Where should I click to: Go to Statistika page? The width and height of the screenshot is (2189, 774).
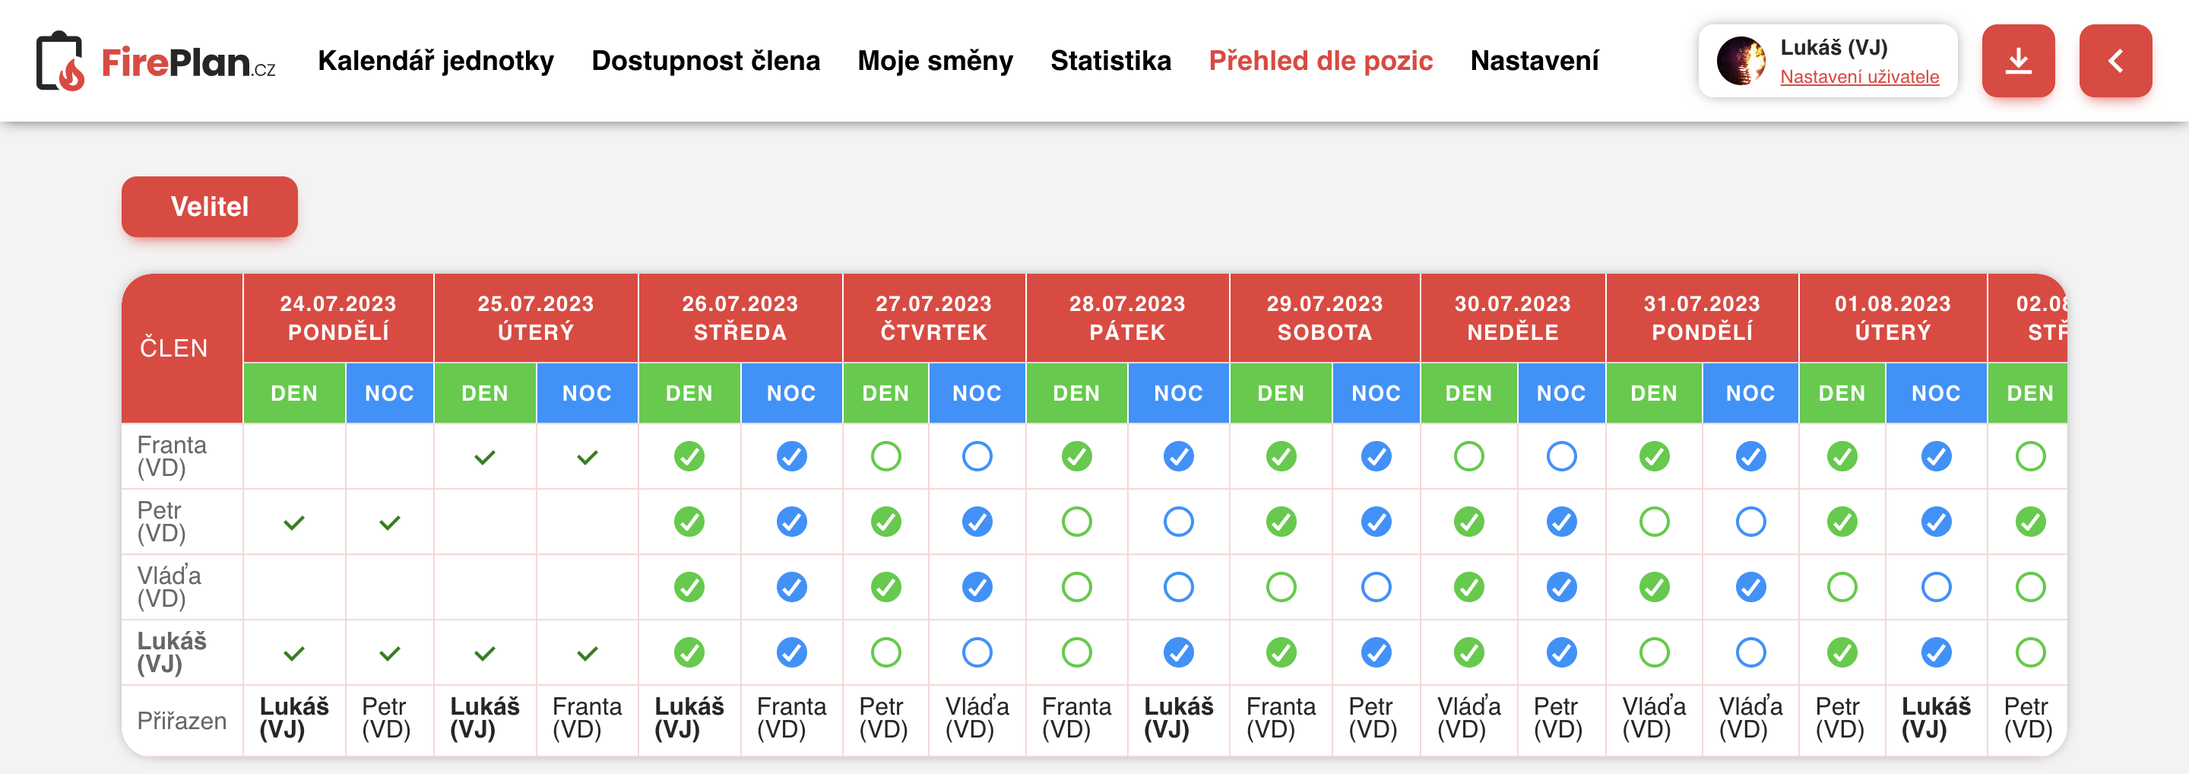(1110, 60)
